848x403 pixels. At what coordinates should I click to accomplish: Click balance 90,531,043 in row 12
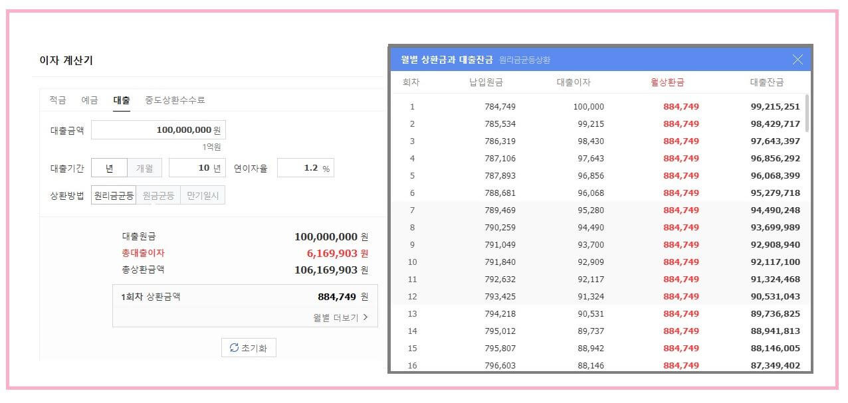point(775,296)
